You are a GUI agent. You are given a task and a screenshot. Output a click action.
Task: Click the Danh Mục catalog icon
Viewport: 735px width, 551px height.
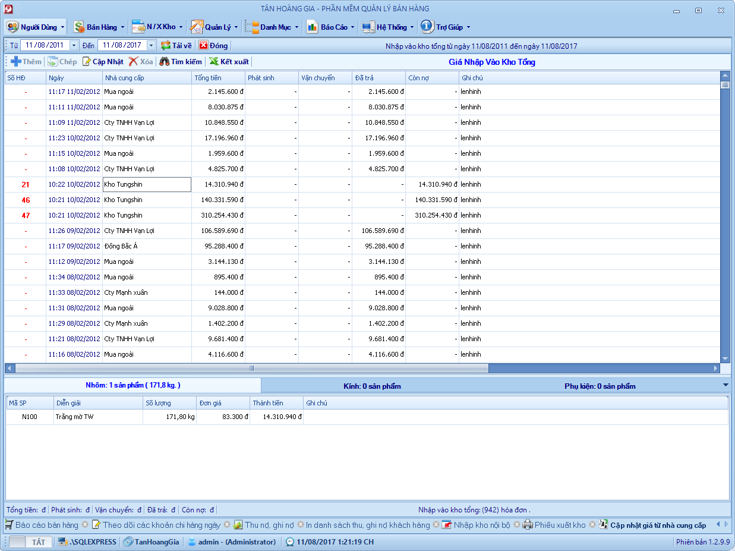click(252, 27)
